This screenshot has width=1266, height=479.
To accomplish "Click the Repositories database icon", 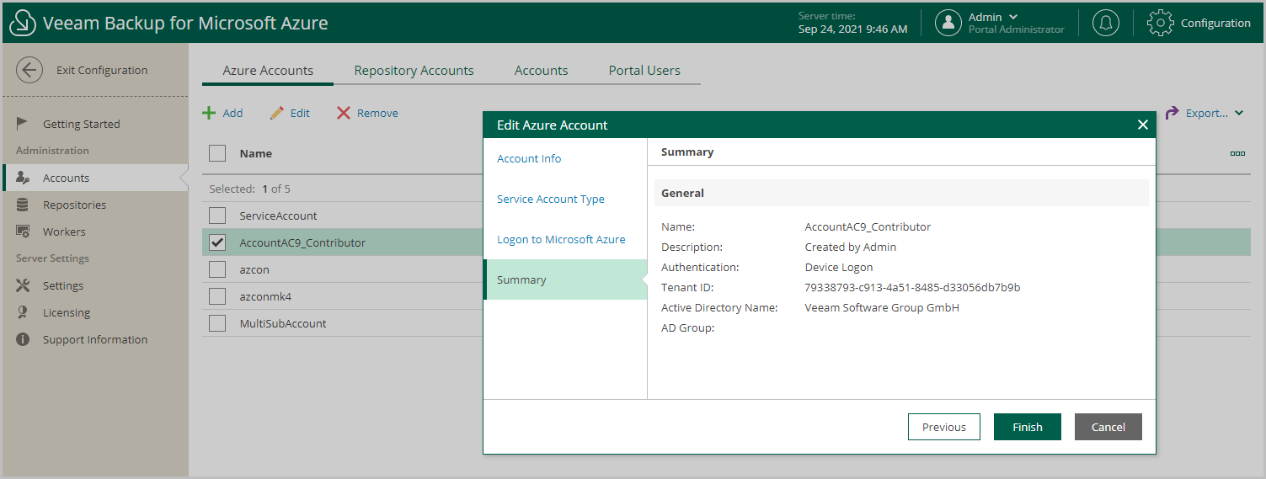I will 23,205.
